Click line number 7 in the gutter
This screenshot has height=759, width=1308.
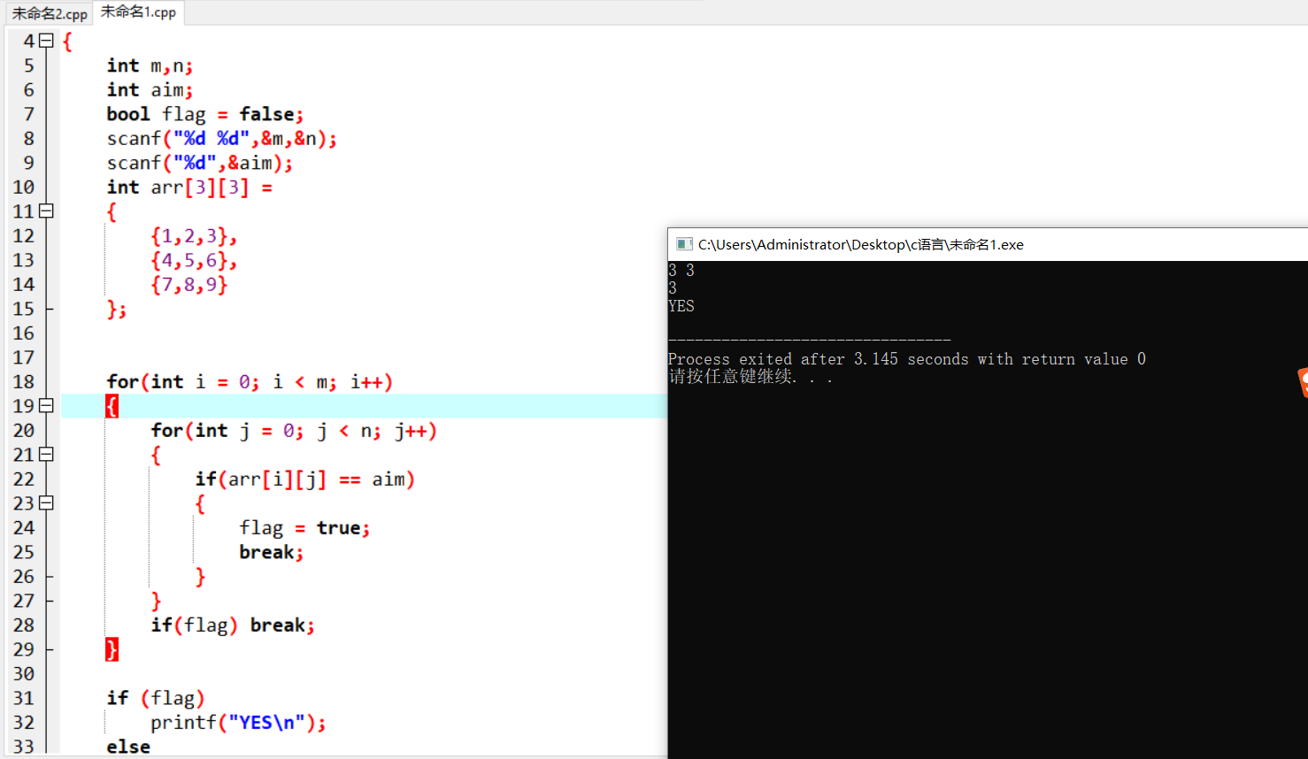(28, 114)
